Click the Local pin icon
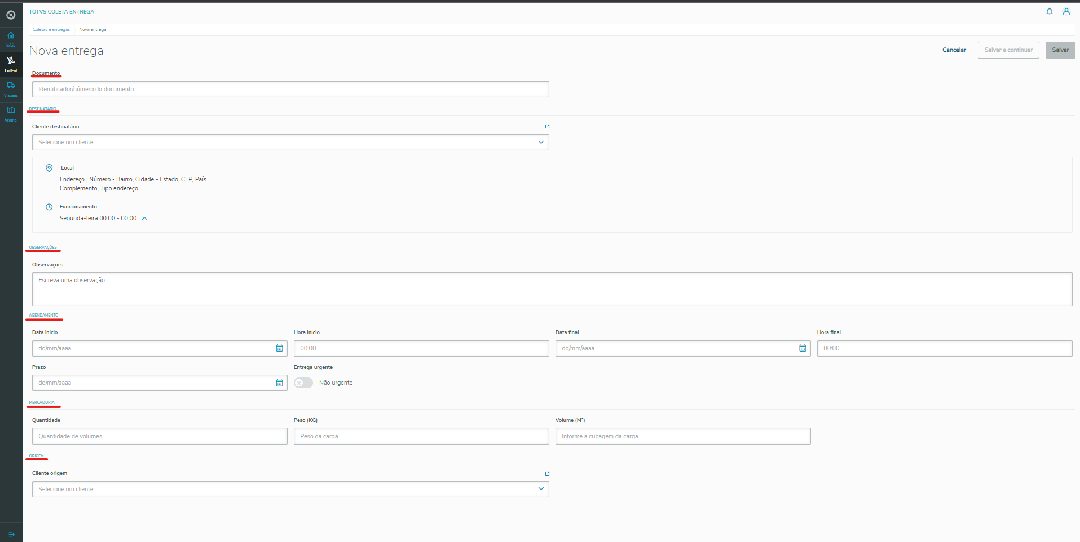This screenshot has height=542, width=1080. [49, 168]
